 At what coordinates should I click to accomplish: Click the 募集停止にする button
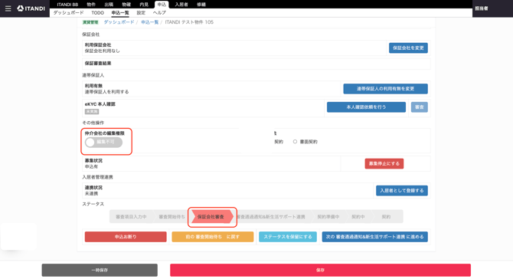[x=384, y=164]
